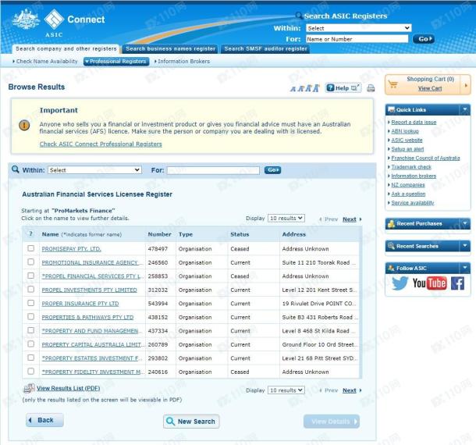Click the New Search button
Screen dimensions: 476x445
191,422
